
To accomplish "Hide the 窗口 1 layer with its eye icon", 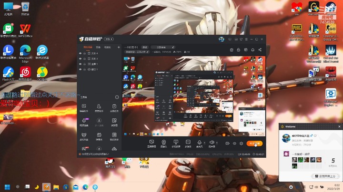I will (x=81, y=69).
